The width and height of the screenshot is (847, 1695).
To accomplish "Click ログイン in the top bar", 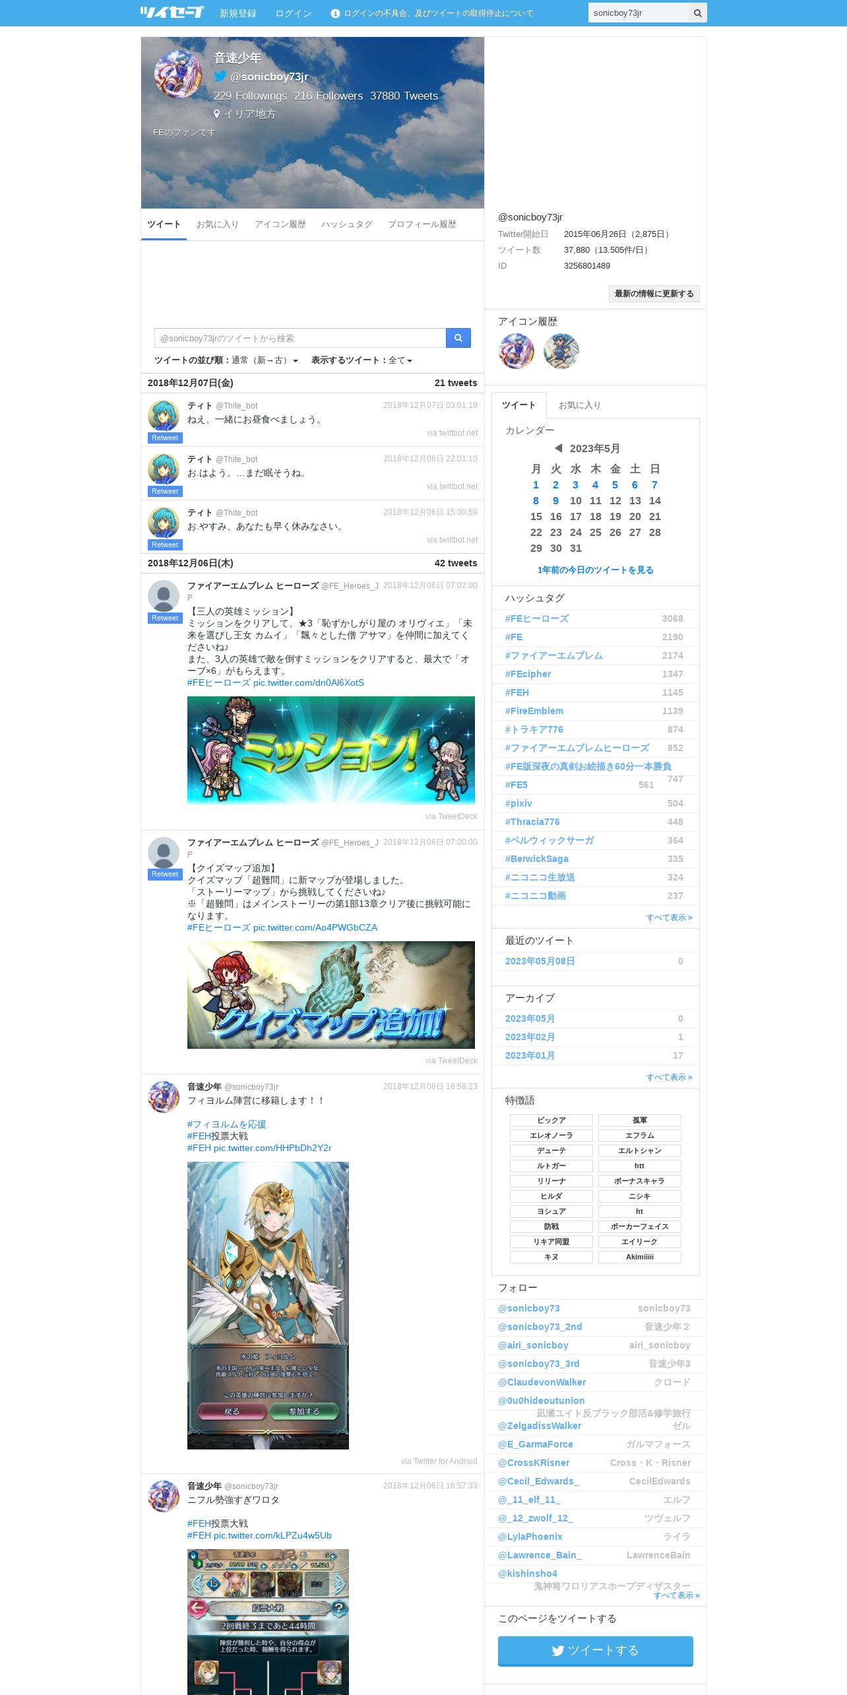I will (x=294, y=13).
